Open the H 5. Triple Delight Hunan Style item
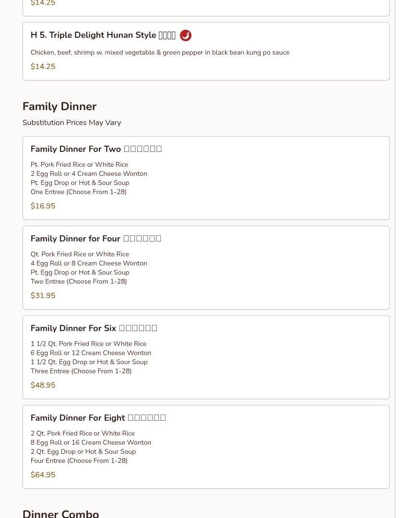 click(x=206, y=51)
